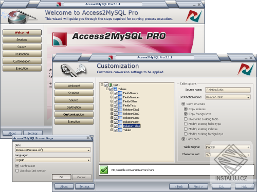Click the FieldsNumber table icon

click(x=120, y=97)
